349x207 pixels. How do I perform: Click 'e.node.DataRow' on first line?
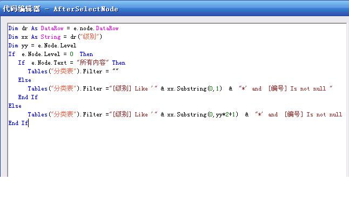pos(96,28)
